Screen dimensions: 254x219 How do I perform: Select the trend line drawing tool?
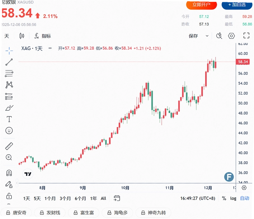tap(9, 62)
